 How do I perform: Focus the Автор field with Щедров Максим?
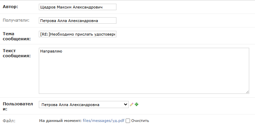(78, 7)
